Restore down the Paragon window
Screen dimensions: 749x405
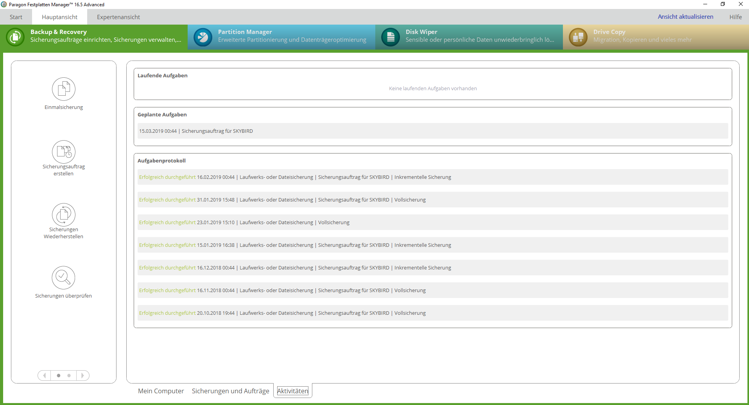tap(723, 4)
